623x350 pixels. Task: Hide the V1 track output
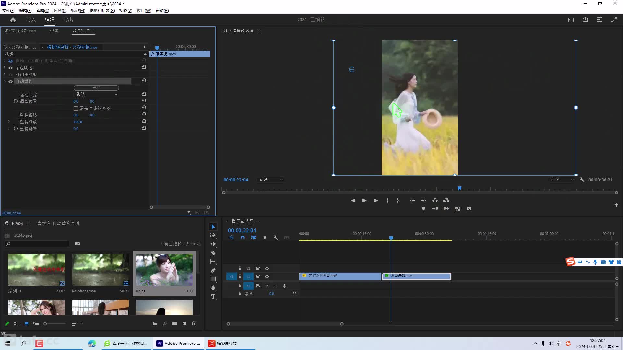(x=267, y=276)
